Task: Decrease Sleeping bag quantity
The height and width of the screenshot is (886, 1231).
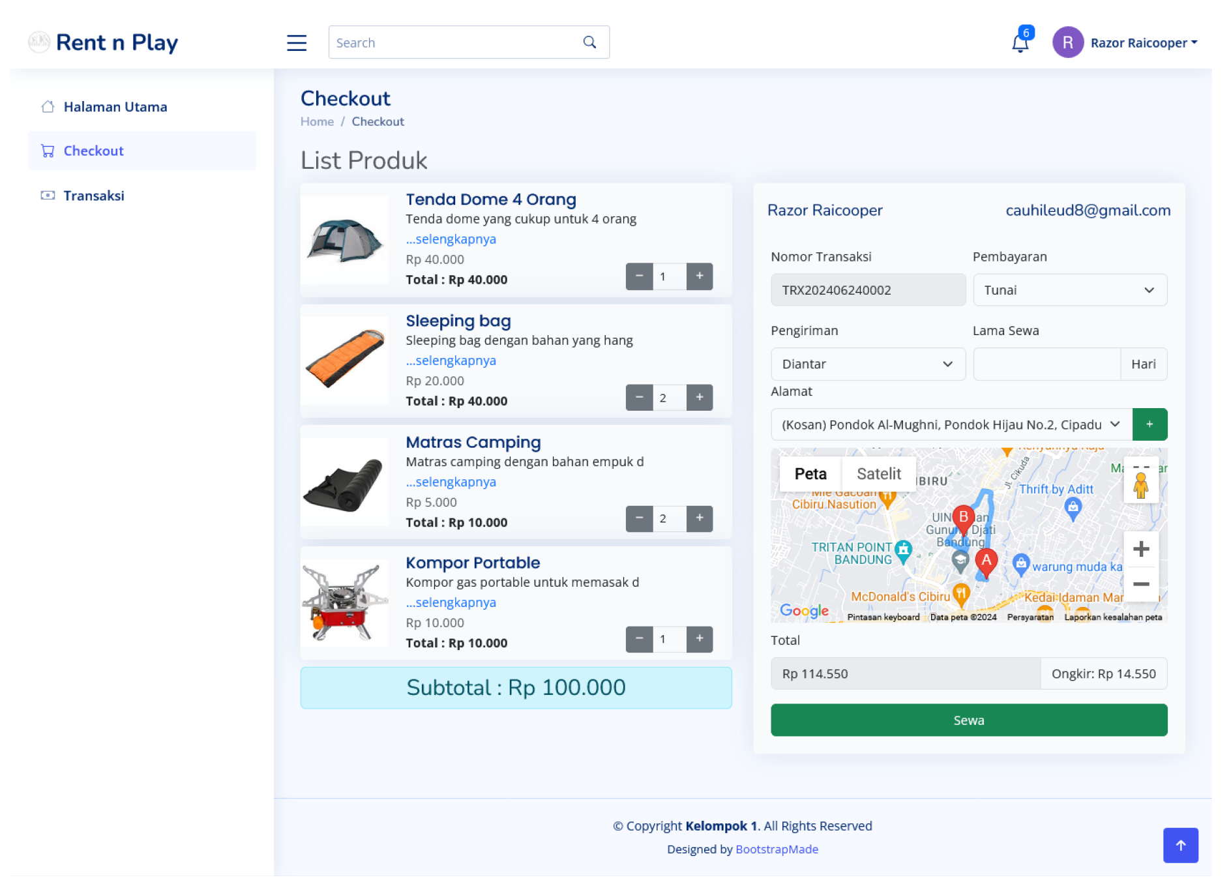Action: 639,398
